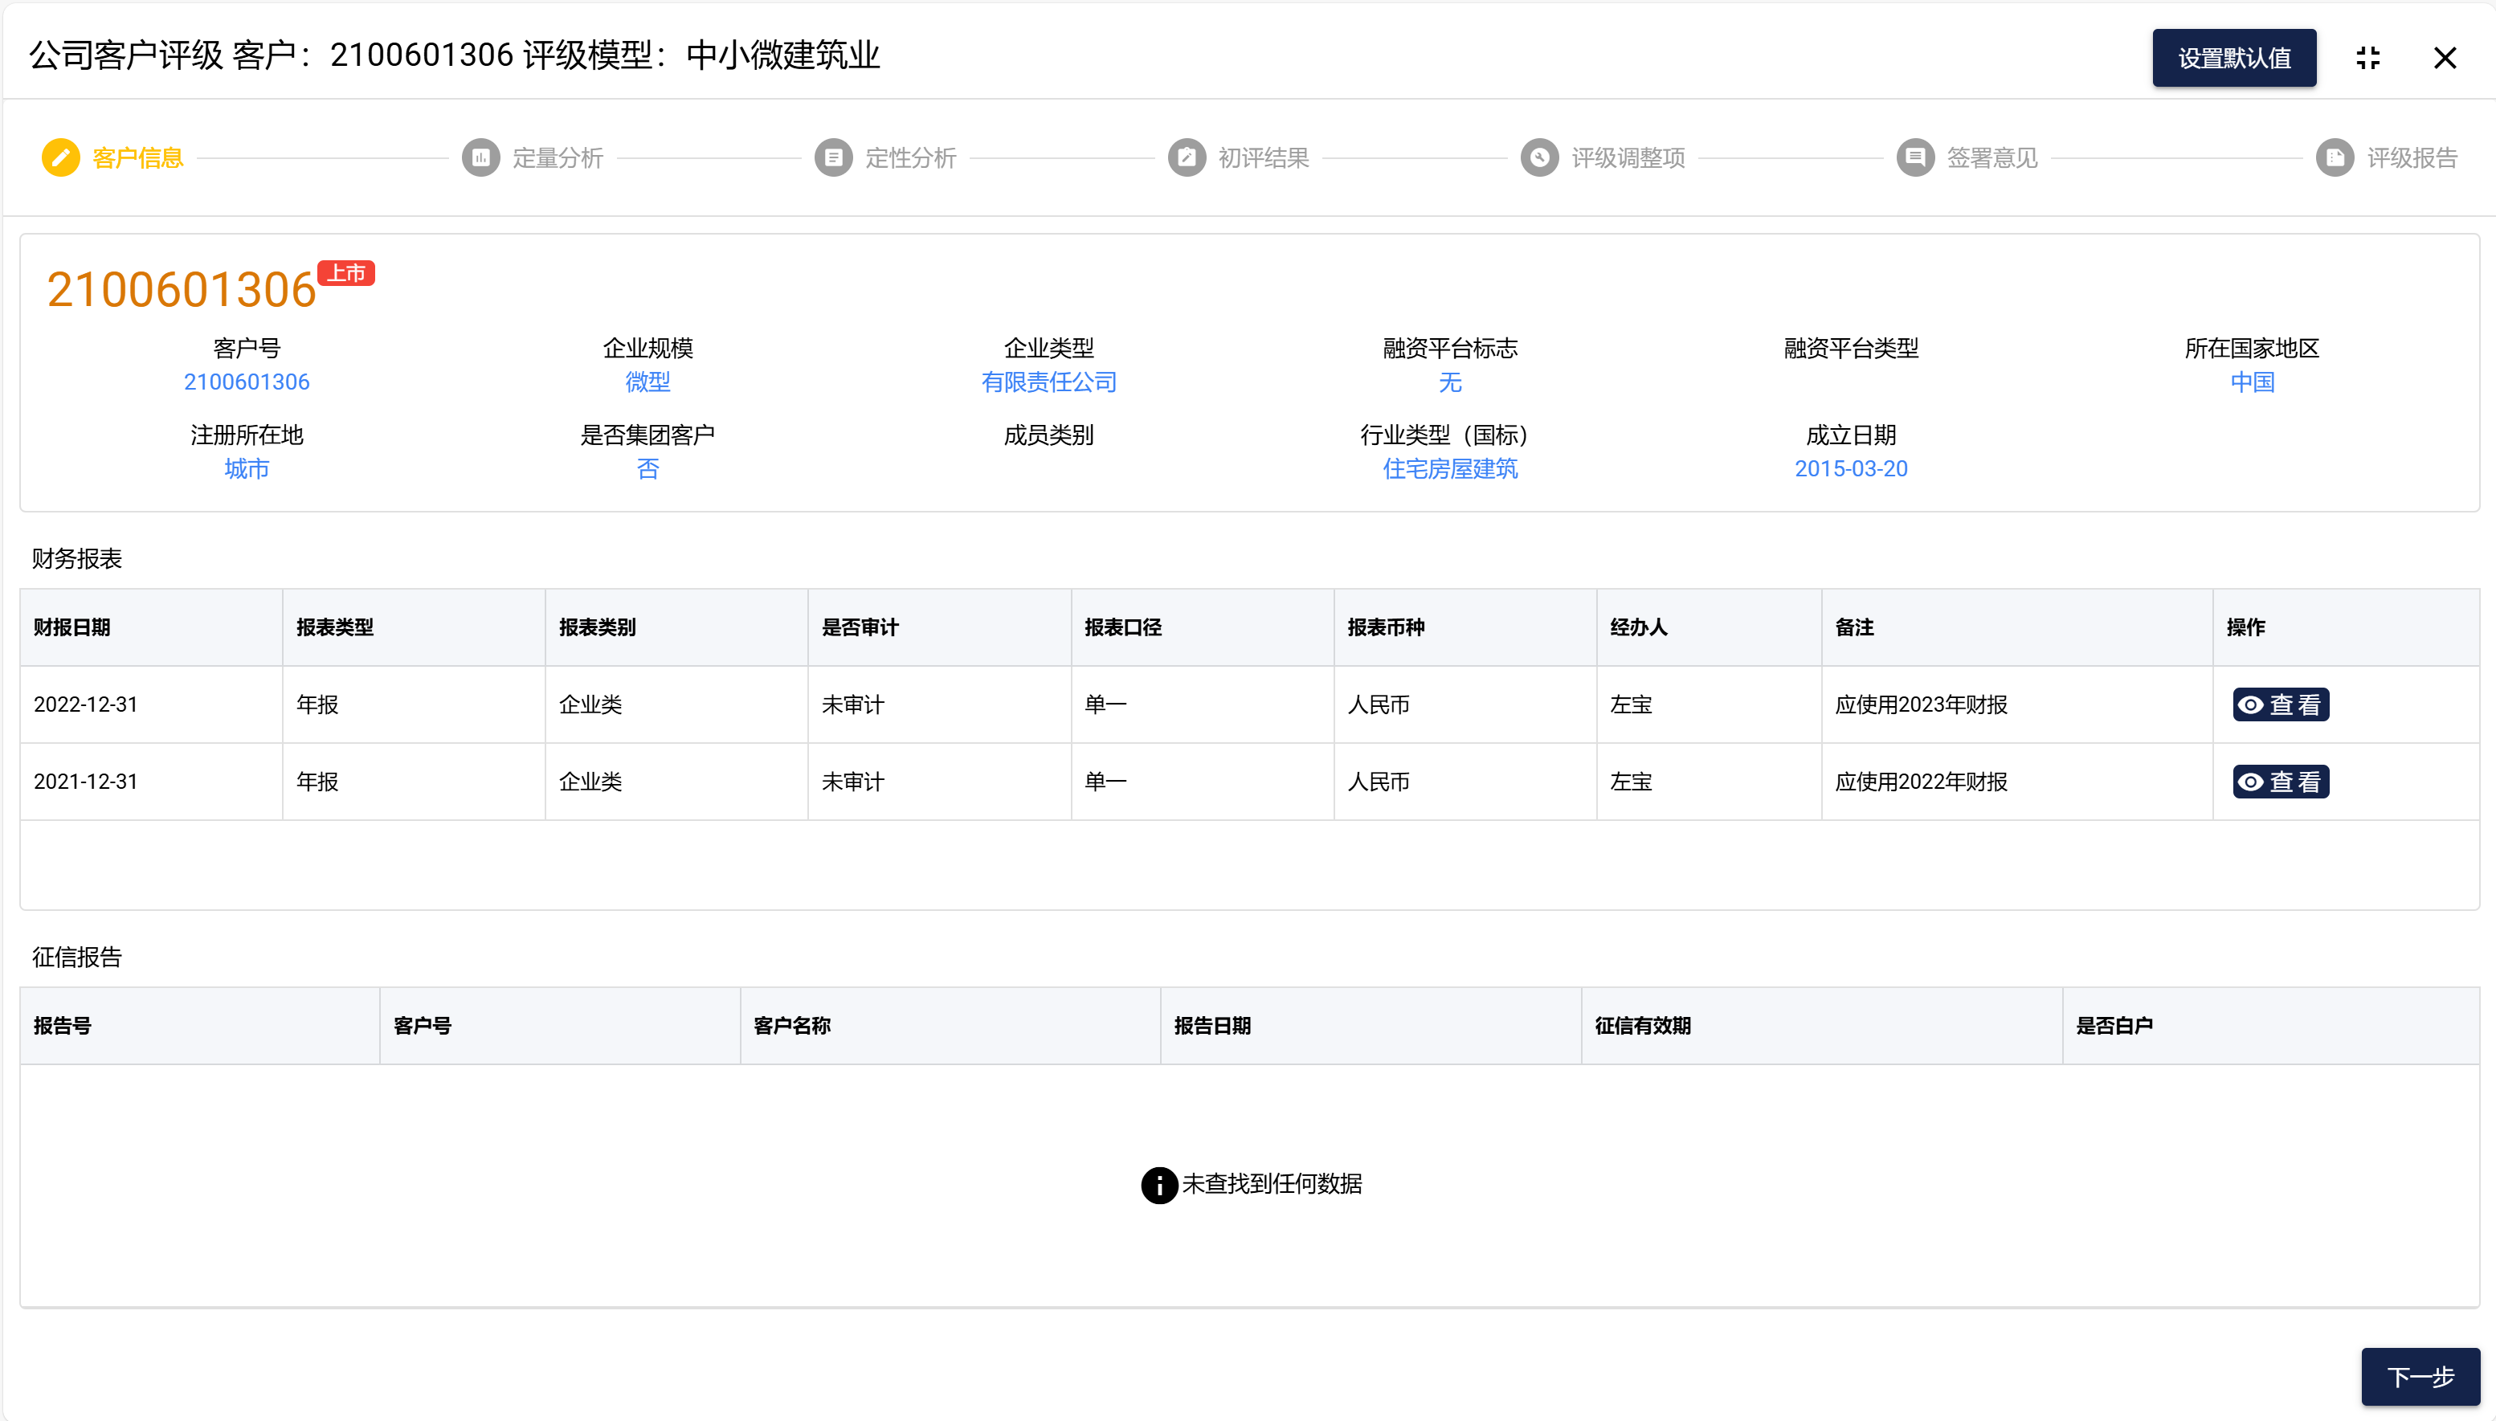Viewport: 2496px width, 1421px height.
Task: View the 2021-12-31 financial report
Action: (x=2281, y=782)
